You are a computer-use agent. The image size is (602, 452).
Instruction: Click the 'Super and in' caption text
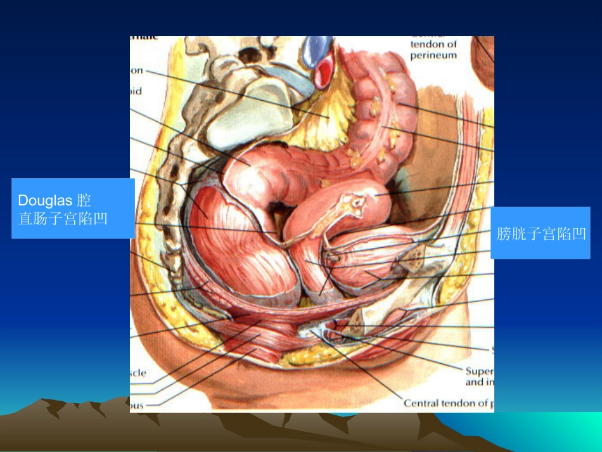point(480,377)
